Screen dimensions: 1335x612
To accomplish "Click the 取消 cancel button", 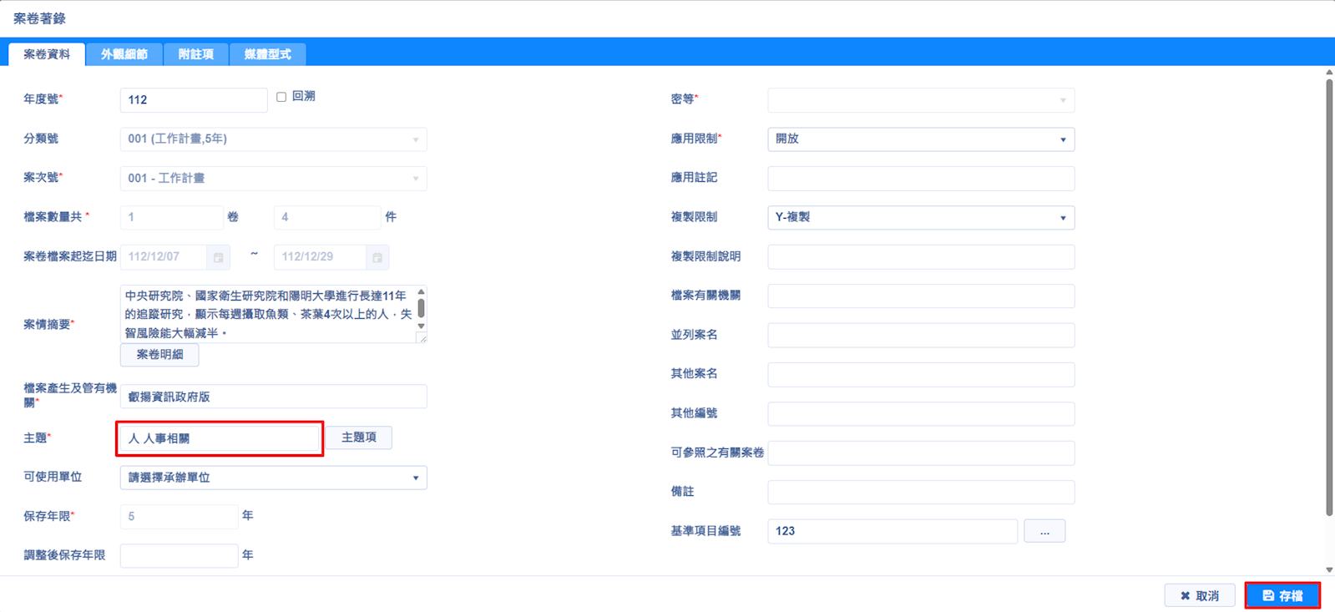I will point(1199,595).
